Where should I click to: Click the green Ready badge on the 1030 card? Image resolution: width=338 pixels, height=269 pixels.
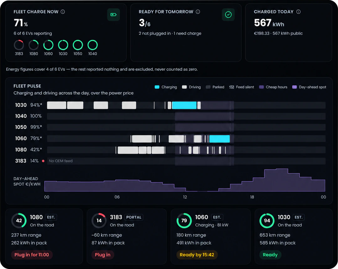270,255
